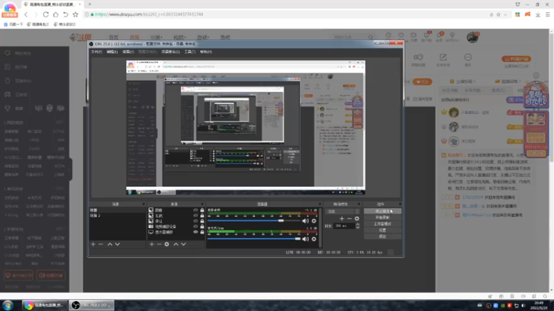Hide the 显示器捕获 source
This screenshot has width=554, height=311.
tap(195, 232)
